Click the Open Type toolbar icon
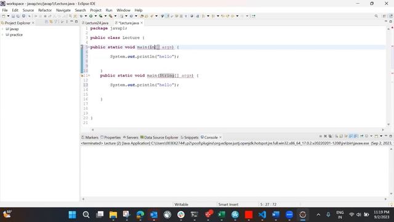Image resolution: width=394 pixels, height=222 pixels. tap(142, 16)
